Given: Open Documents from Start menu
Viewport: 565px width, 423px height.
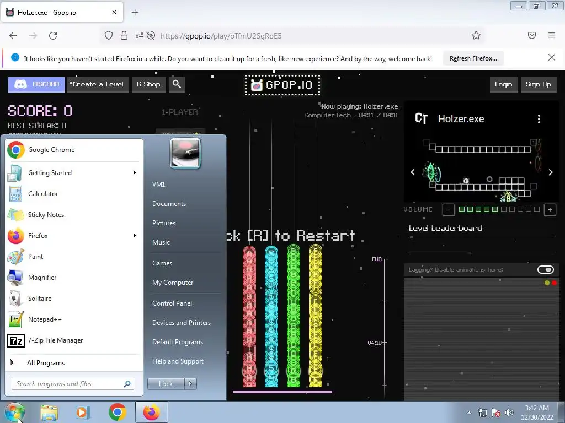Looking at the screenshot, I should [169, 204].
